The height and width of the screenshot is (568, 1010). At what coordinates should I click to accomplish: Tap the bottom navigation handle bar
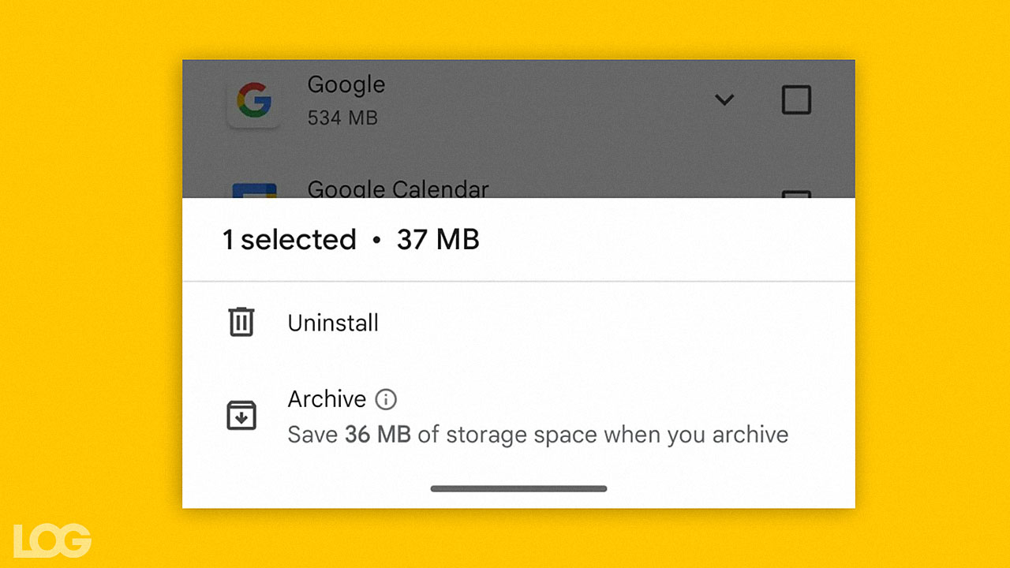(518, 488)
